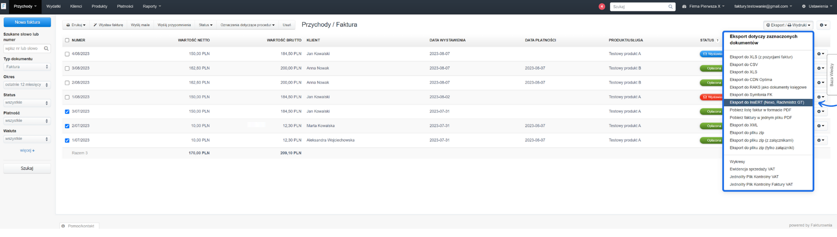
Task: Click the Nowa faktura button
Action: 27,22
